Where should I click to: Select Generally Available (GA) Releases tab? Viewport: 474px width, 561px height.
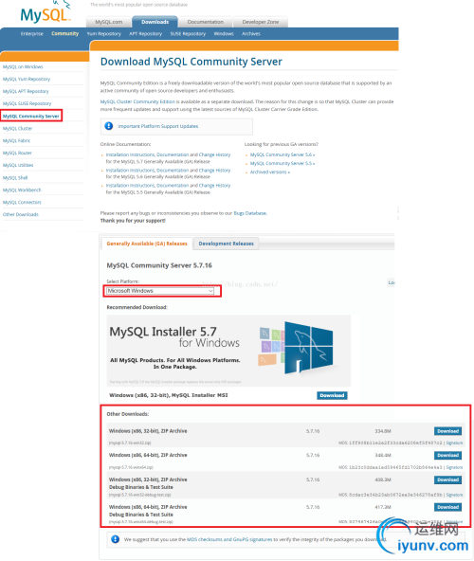tap(147, 244)
